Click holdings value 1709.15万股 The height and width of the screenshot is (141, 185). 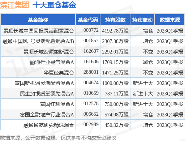115,62
